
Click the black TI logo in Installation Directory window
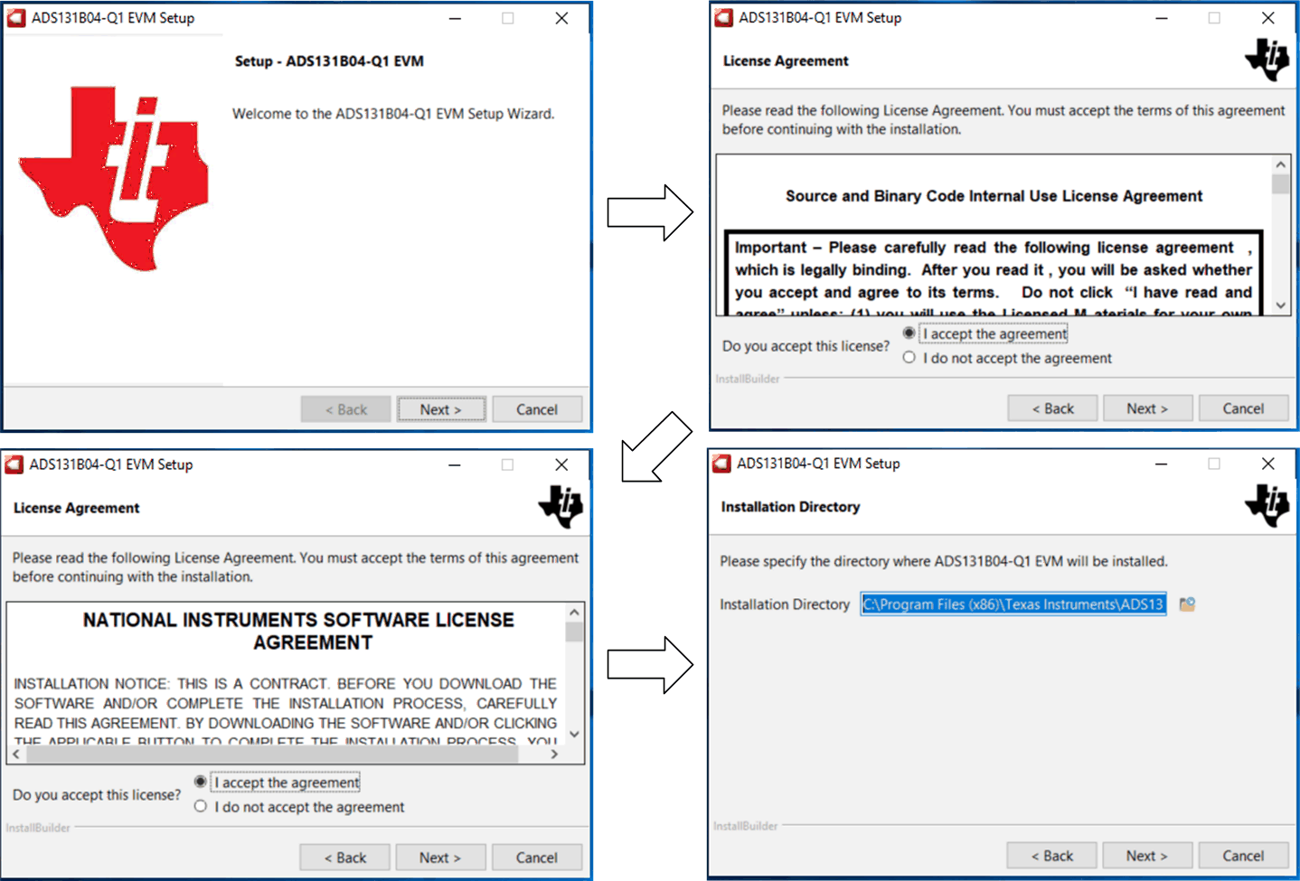click(x=1267, y=506)
